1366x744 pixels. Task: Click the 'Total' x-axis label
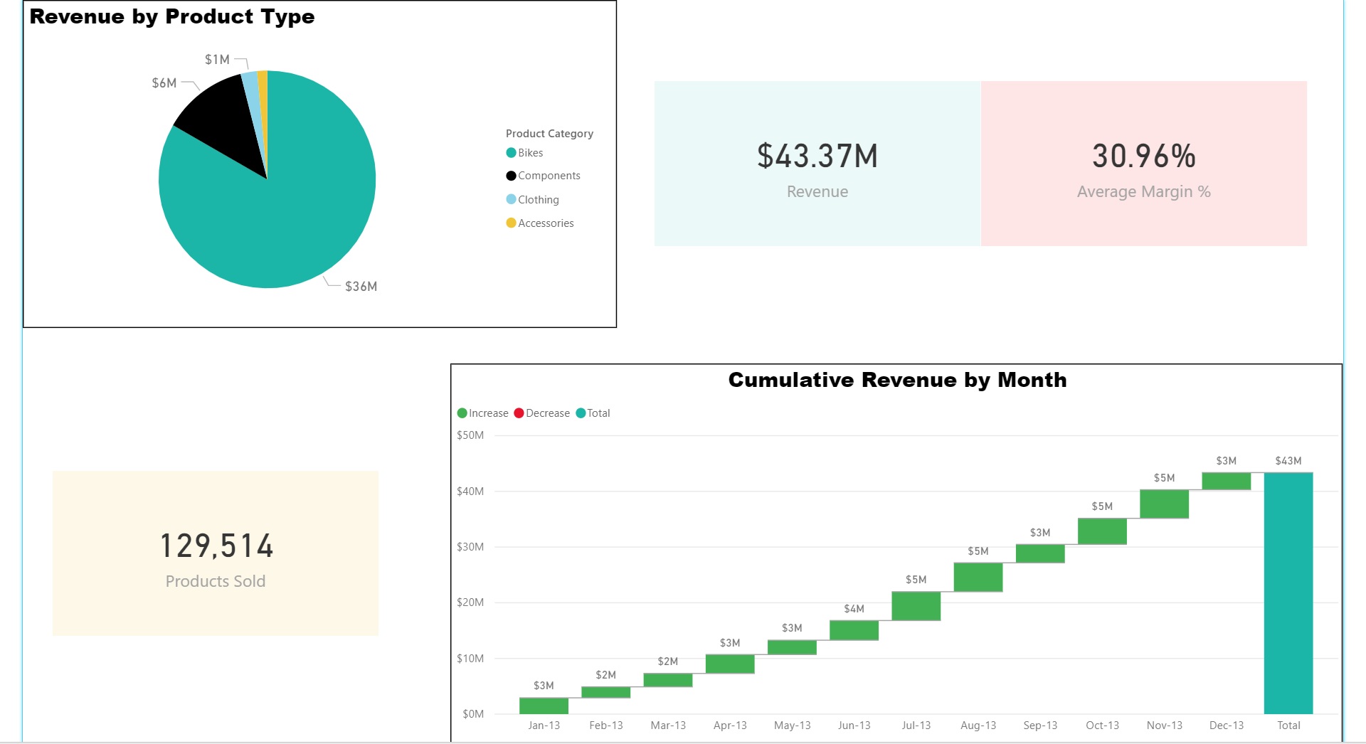click(x=1288, y=726)
